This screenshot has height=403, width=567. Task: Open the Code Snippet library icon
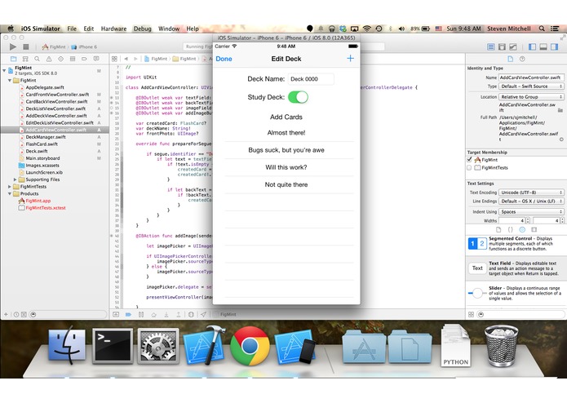pyautogui.click(x=510, y=229)
